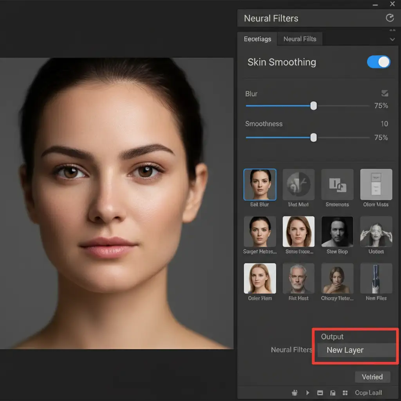401x401 pixels.
Task: Switch to the Neural Fiilts tab
Action: [x=300, y=39]
